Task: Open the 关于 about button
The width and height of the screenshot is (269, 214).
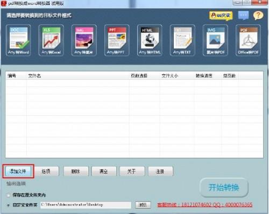Action: point(132,171)
